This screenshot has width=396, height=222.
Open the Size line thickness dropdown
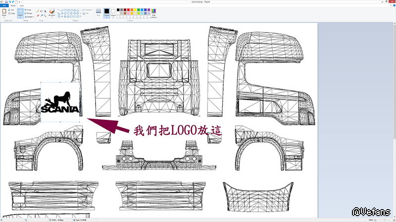(x=99, y=12)
